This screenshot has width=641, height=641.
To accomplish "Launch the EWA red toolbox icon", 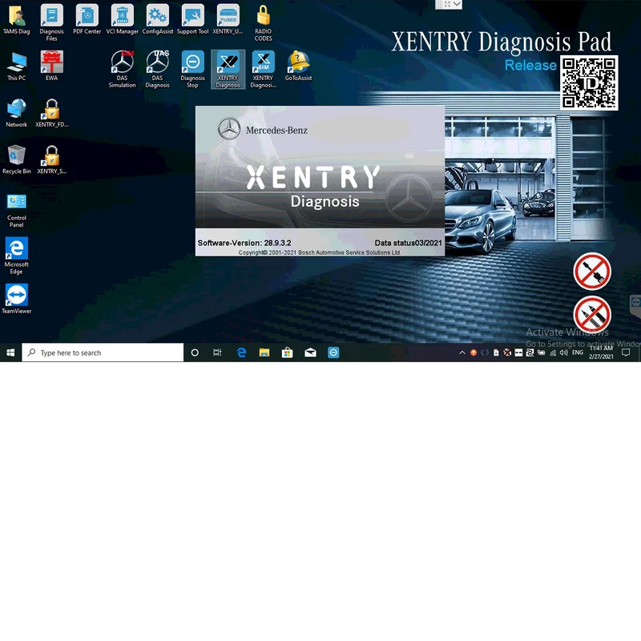I will (51, 67).
